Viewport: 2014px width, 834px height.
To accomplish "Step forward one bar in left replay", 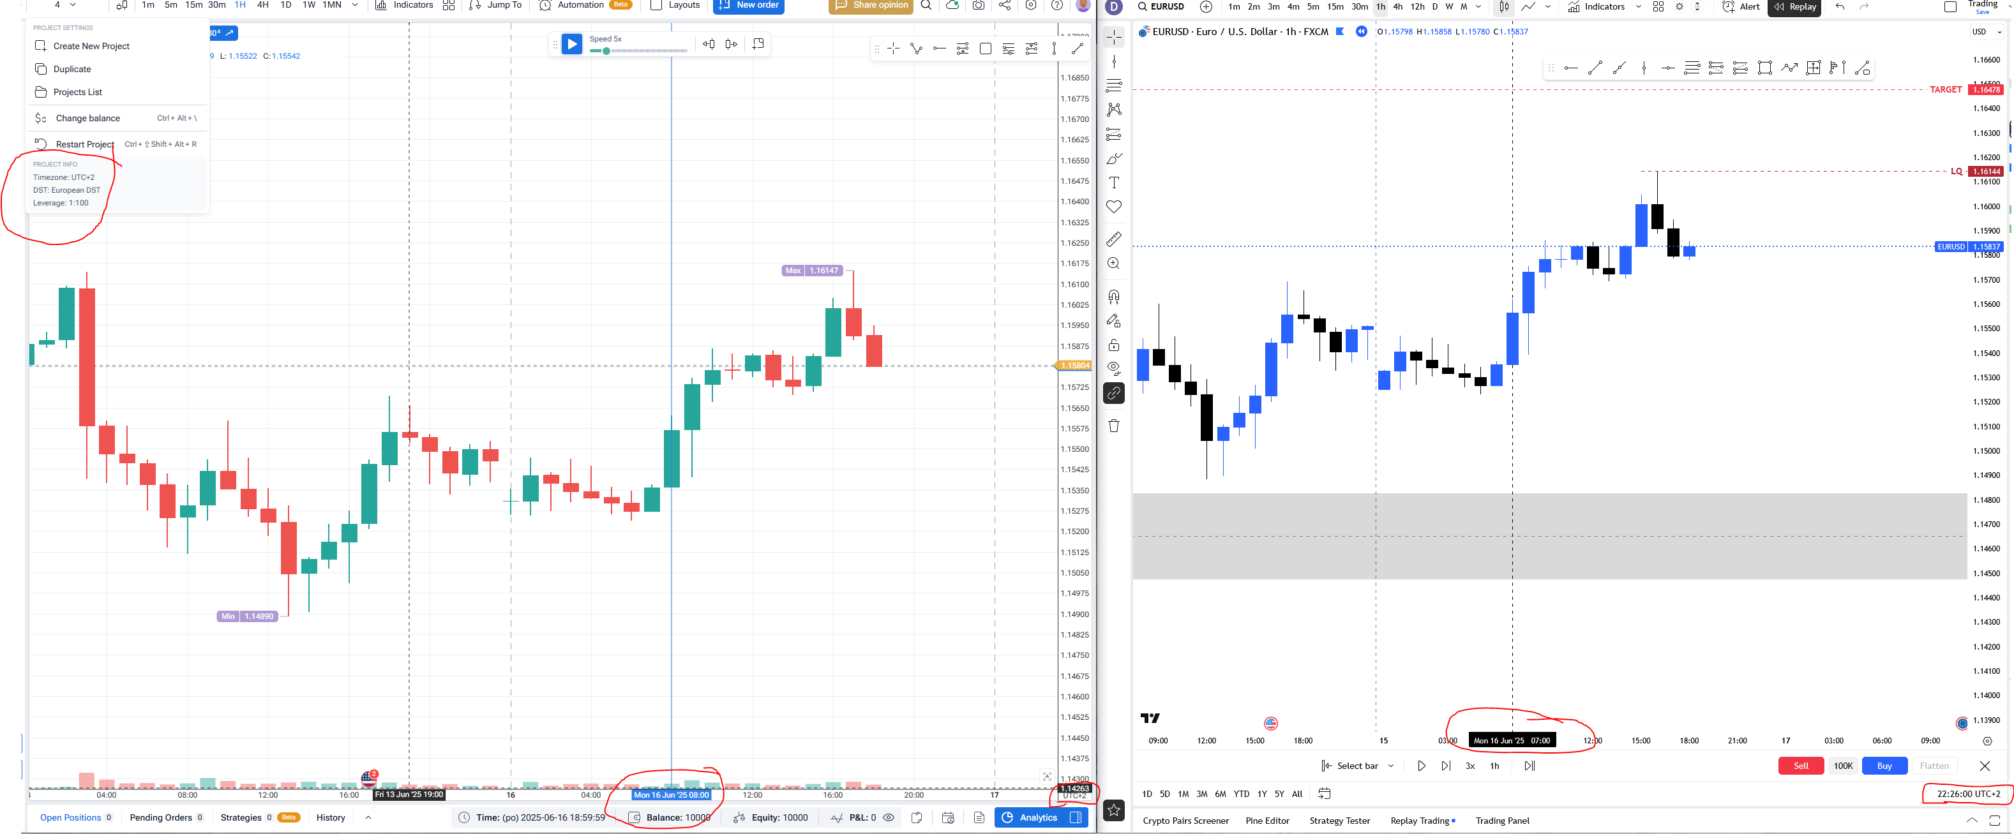I will [x=731, y=44].
